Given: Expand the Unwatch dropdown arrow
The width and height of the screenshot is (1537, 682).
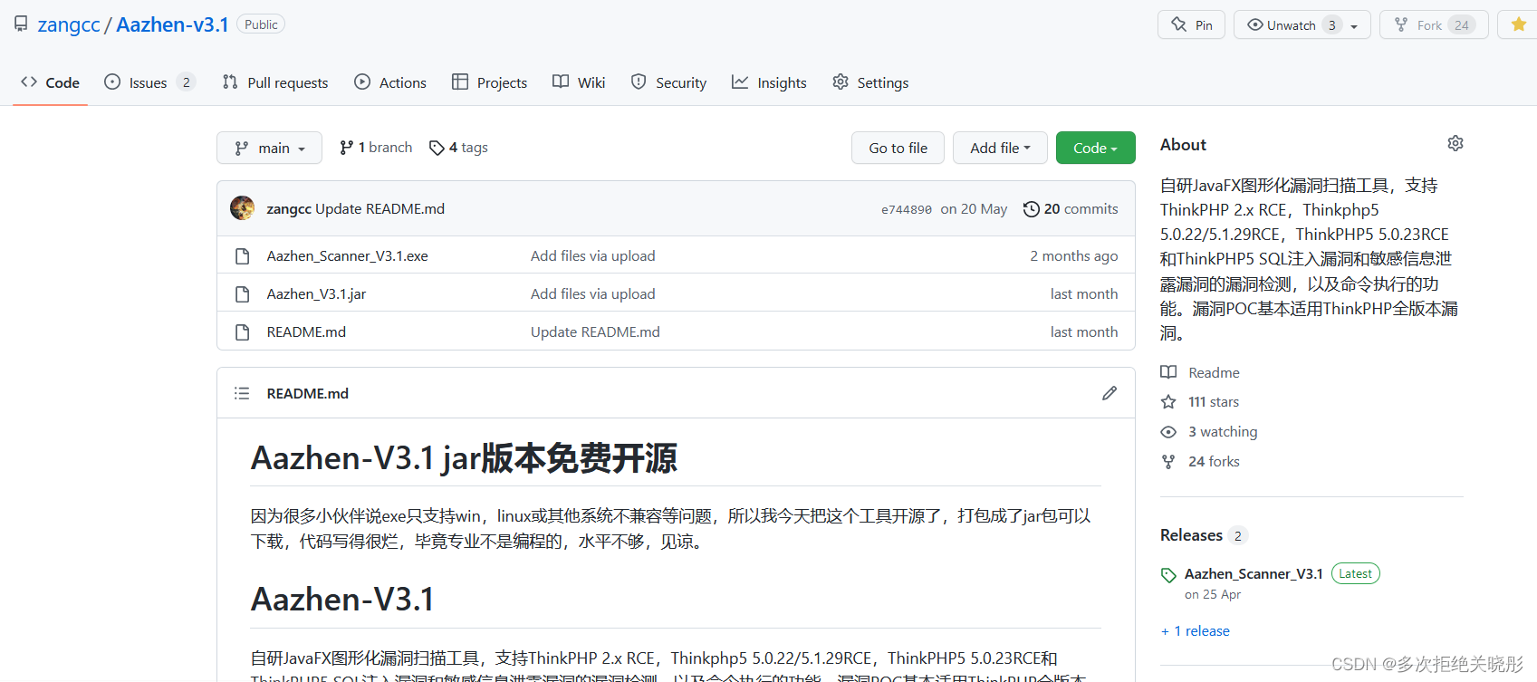Looking at the screenshot, I should pos(1354,25).
